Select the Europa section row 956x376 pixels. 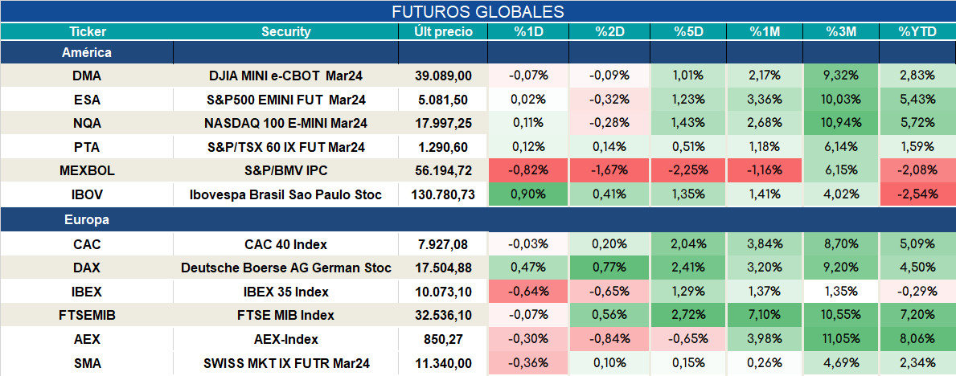(478, 220)
